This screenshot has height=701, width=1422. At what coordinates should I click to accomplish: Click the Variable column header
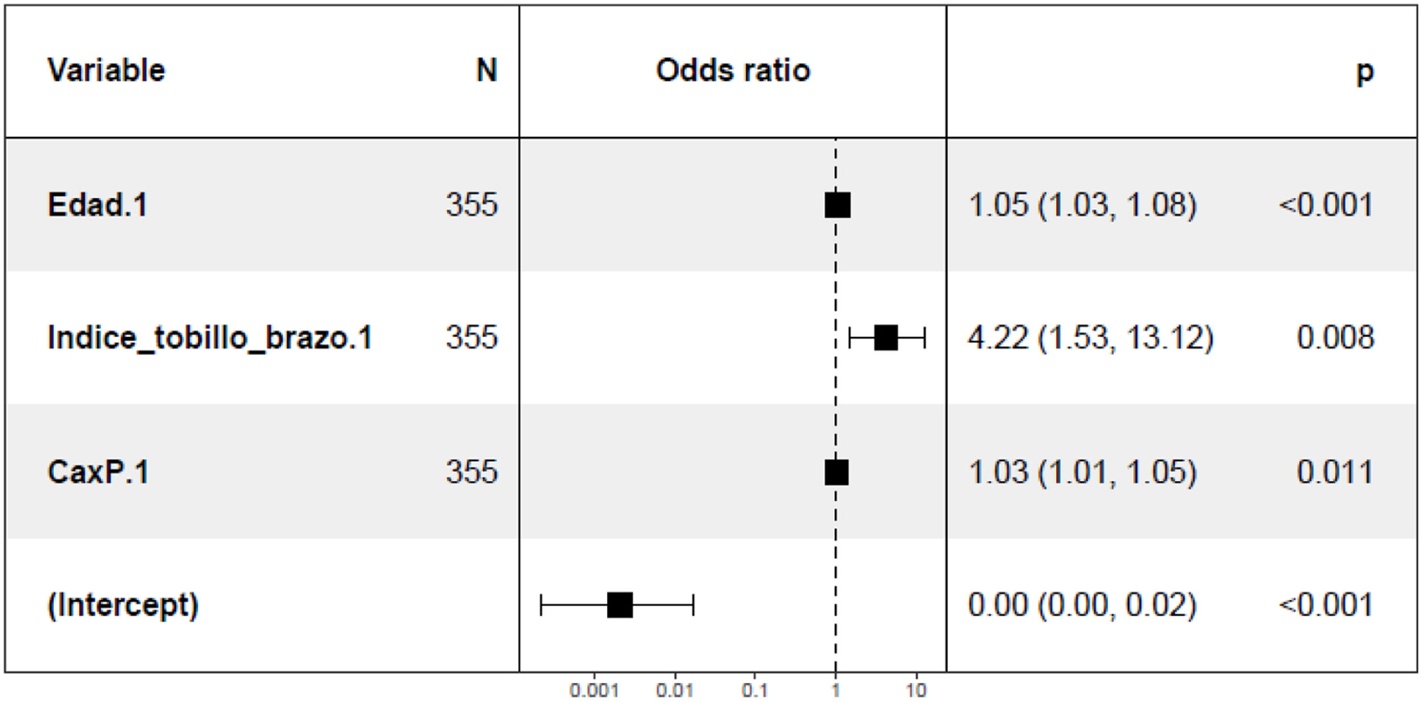[106, 71]
